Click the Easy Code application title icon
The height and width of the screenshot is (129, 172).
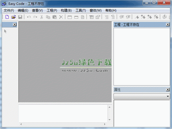pos(4,4)
